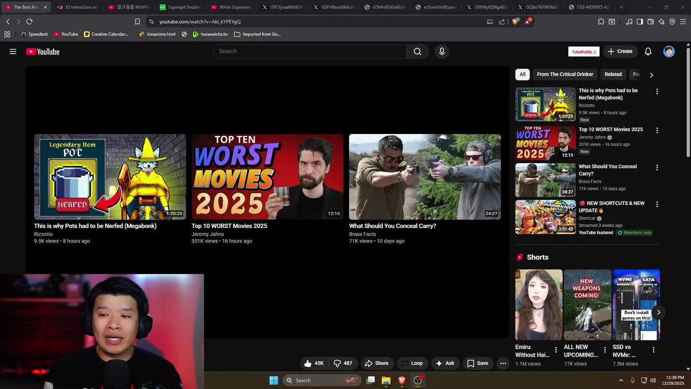Open options for What Should You Conceal Carry sidebar

click(657, 167)
